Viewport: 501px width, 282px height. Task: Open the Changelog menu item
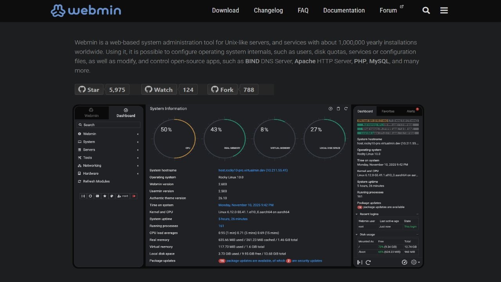tap(268, 11)
